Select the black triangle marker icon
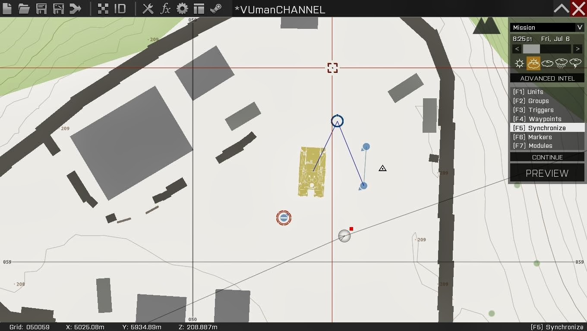Screen dimensions: 587x331 [382, 168]
